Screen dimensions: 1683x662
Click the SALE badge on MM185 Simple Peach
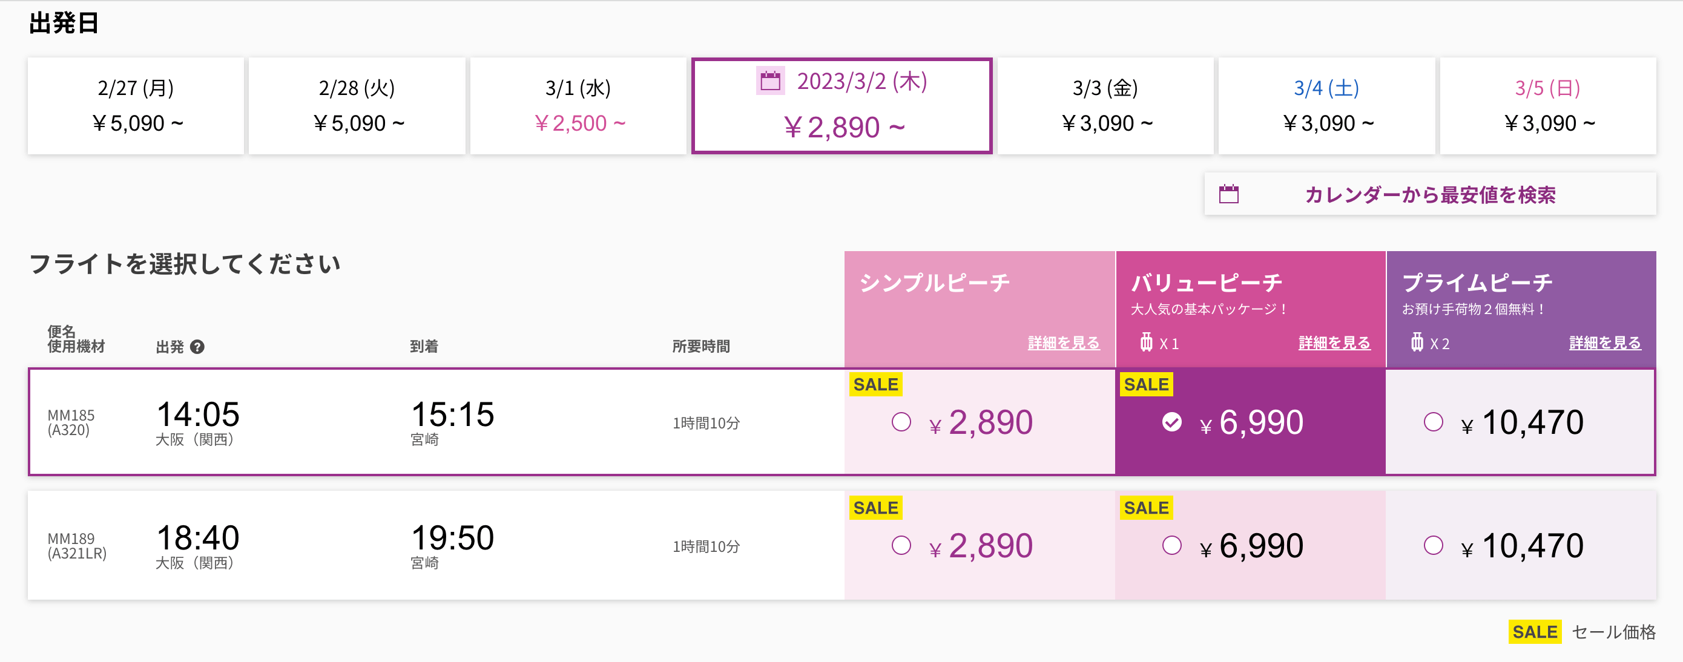tap(875, 384)
